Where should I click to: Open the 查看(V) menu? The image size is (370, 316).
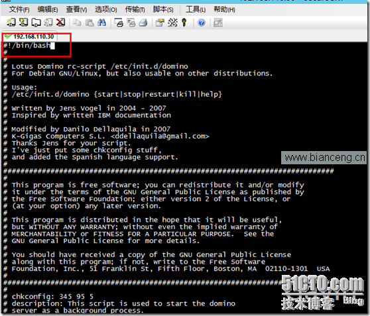[x=76, y=9]
